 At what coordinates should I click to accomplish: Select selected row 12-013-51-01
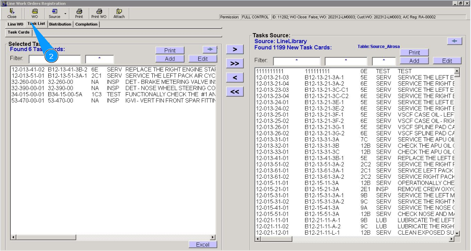click(113, 76)
